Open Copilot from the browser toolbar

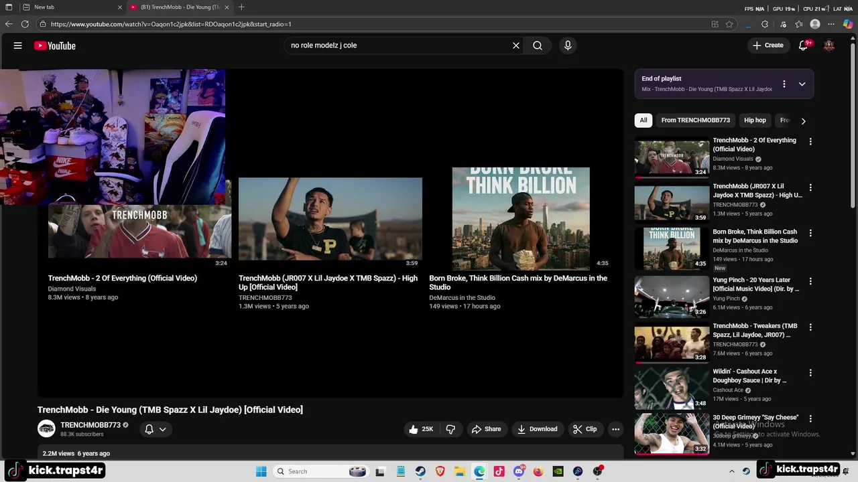847,24
